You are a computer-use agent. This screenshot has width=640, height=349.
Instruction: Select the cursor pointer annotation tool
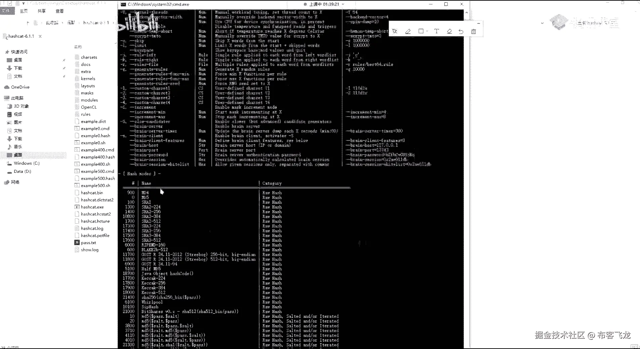(395, 31)
